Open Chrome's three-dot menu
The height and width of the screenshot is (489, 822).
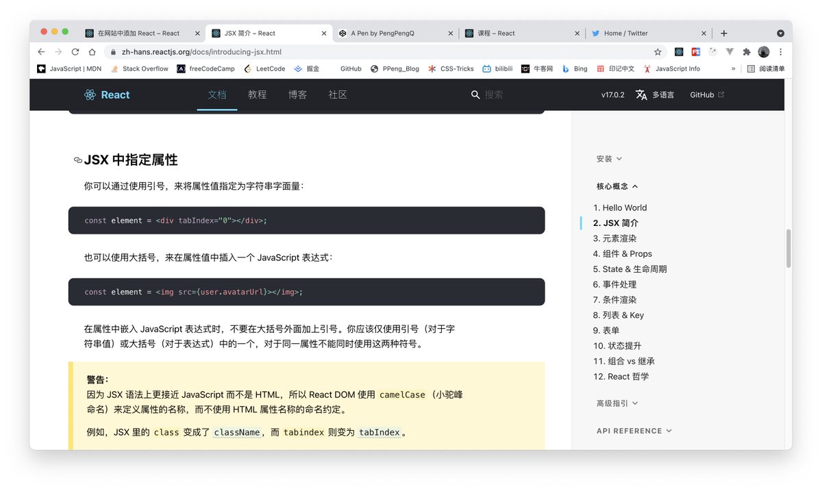[780, 51]
